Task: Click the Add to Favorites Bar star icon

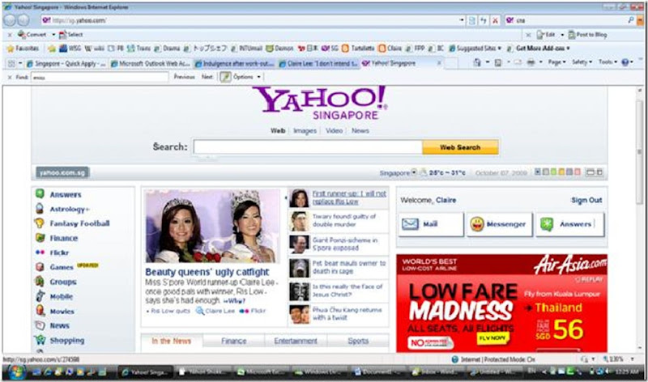Action: click(x=52, y=49)
